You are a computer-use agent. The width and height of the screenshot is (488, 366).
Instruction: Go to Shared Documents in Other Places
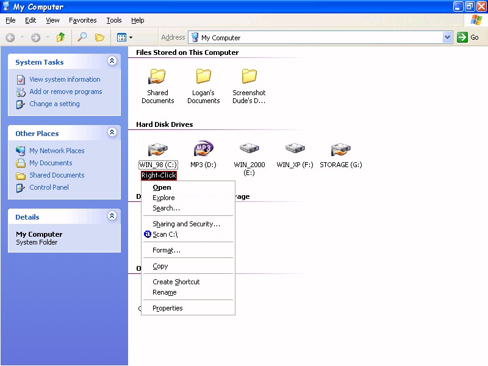[x=57, y=175]
